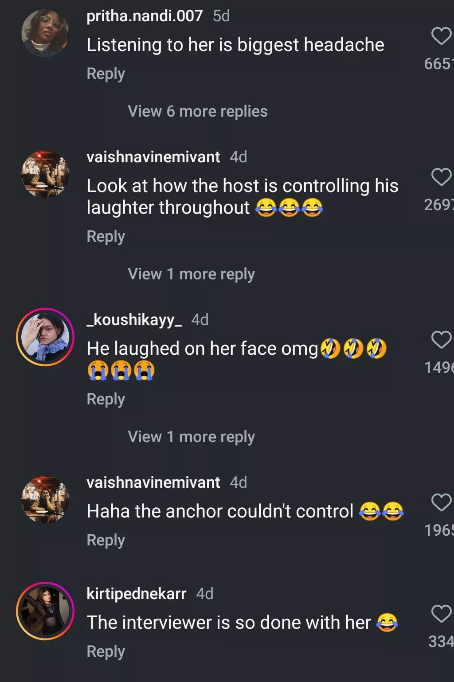Expand 6 more replies under pritha's comment
The width and height of the screenshot is (454, 682).
coord(197,111)
